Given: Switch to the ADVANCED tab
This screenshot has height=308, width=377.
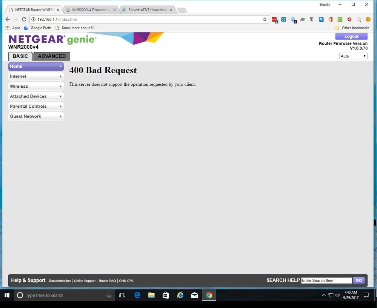Looking at the screenshot, I should (x=52, y=56).
